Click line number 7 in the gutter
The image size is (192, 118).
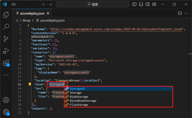point(20,52)
